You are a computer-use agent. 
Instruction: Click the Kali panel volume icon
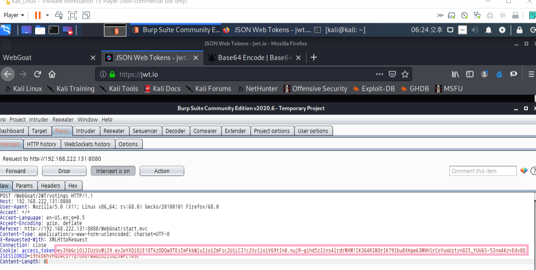(475, 30)
